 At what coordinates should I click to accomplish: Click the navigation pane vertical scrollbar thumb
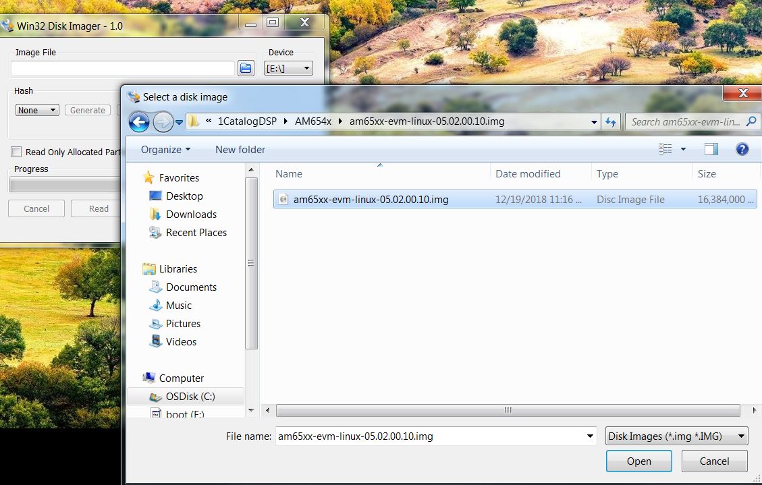[x=251, y=263]
